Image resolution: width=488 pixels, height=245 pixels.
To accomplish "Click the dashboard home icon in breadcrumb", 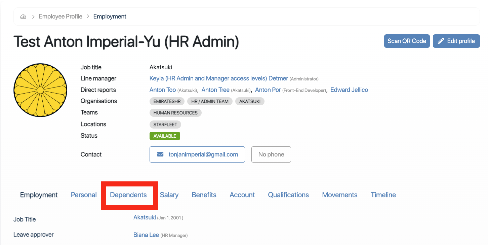I will [x=23, y=16].
